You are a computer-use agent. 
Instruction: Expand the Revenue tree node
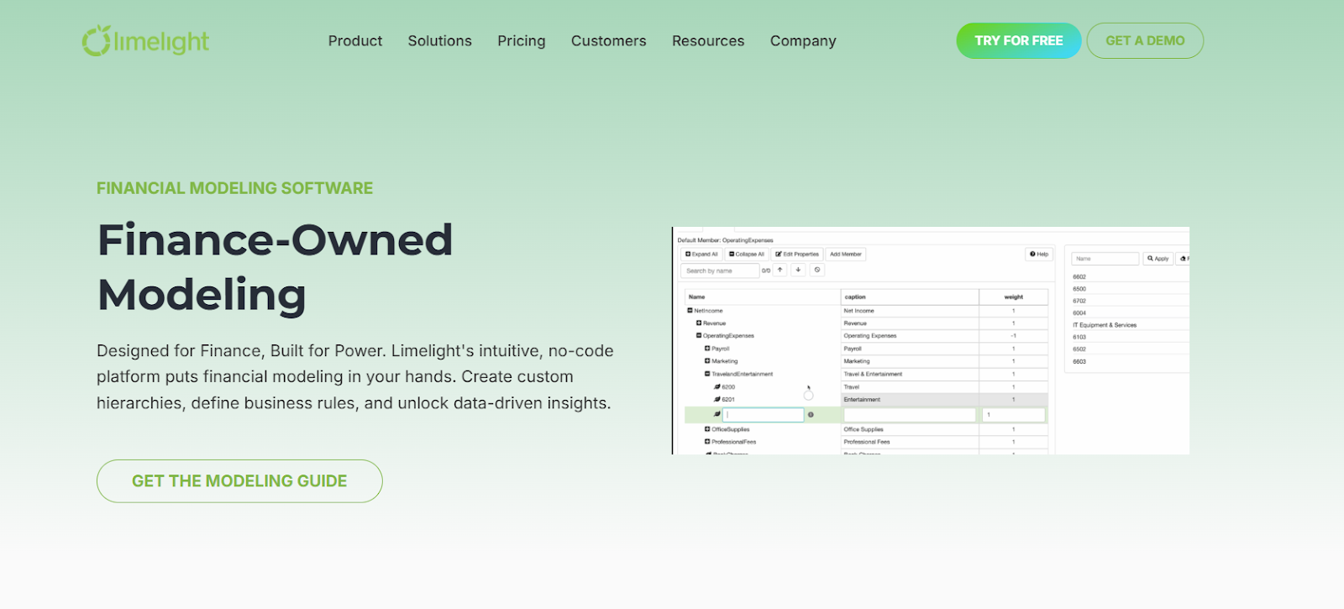[699, 323]
